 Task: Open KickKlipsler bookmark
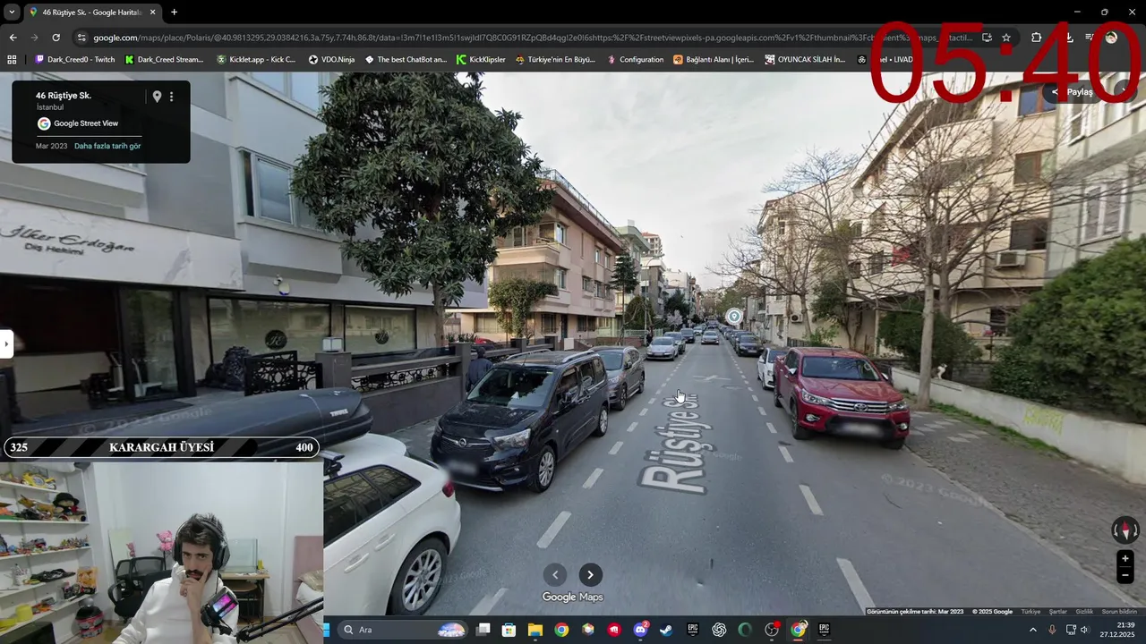point(481,60)
